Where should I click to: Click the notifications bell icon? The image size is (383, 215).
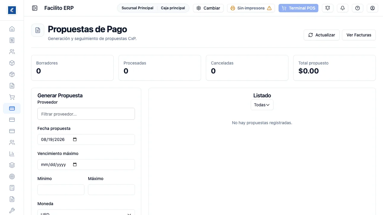[x=343, y=8]
